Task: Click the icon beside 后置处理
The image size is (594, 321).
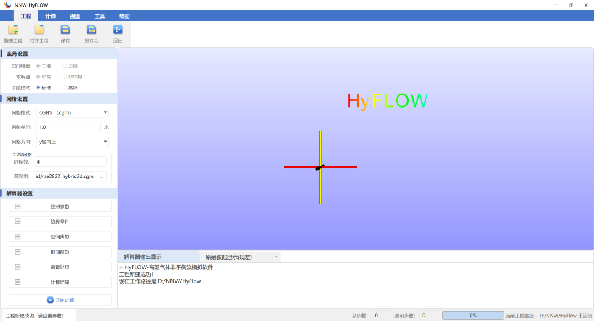Action: 18,267
